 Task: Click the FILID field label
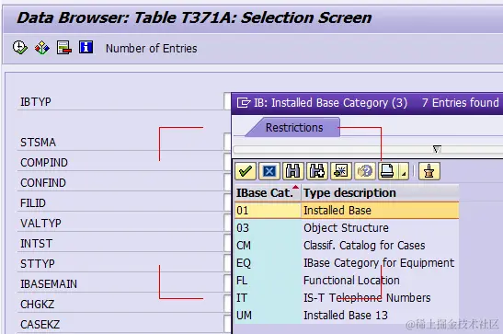pos(33,203)
